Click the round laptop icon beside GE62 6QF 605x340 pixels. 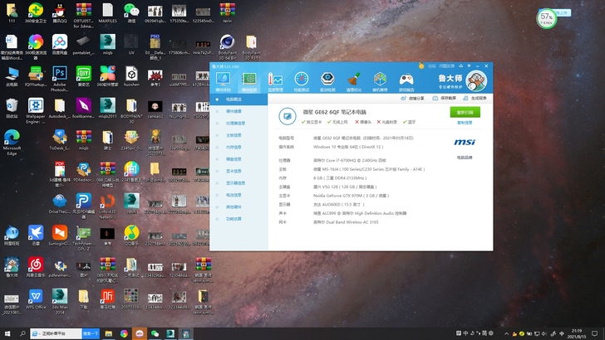click(x=288, y=116)
